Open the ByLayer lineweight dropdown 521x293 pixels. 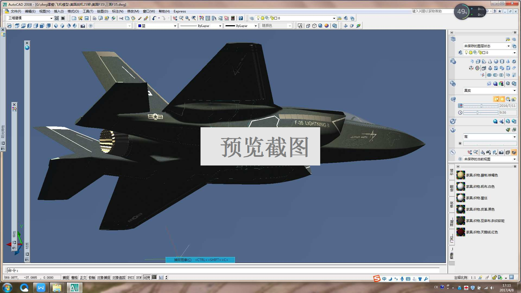(241, 26)
